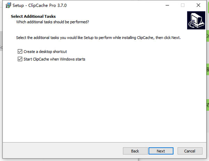Image resolution: width=209 pixels, height=161 pixels.
Task: Uncheck the Create a desktop shortcut checkbox
Action: [x=20, y=52]
